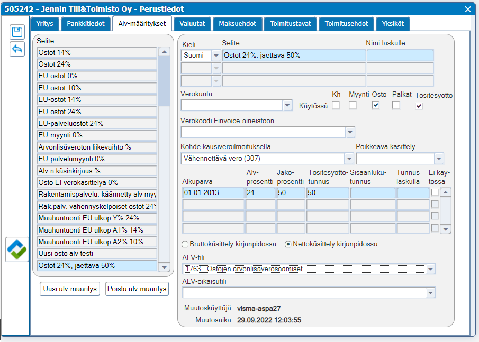
Task: Click the date table scroll-down arrow
Action: click(x=446, y=229)
